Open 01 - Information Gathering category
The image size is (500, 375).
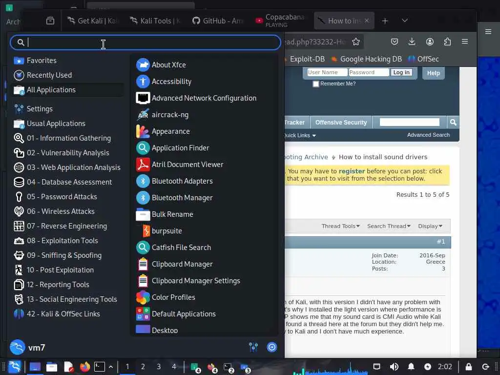pyautogui.click(x=67, y=138)
